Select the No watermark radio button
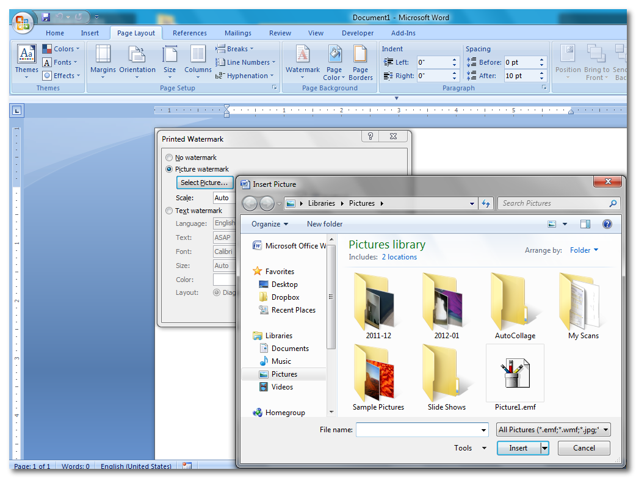This screenshot has height=478, width=636. [x=169, y=158]
